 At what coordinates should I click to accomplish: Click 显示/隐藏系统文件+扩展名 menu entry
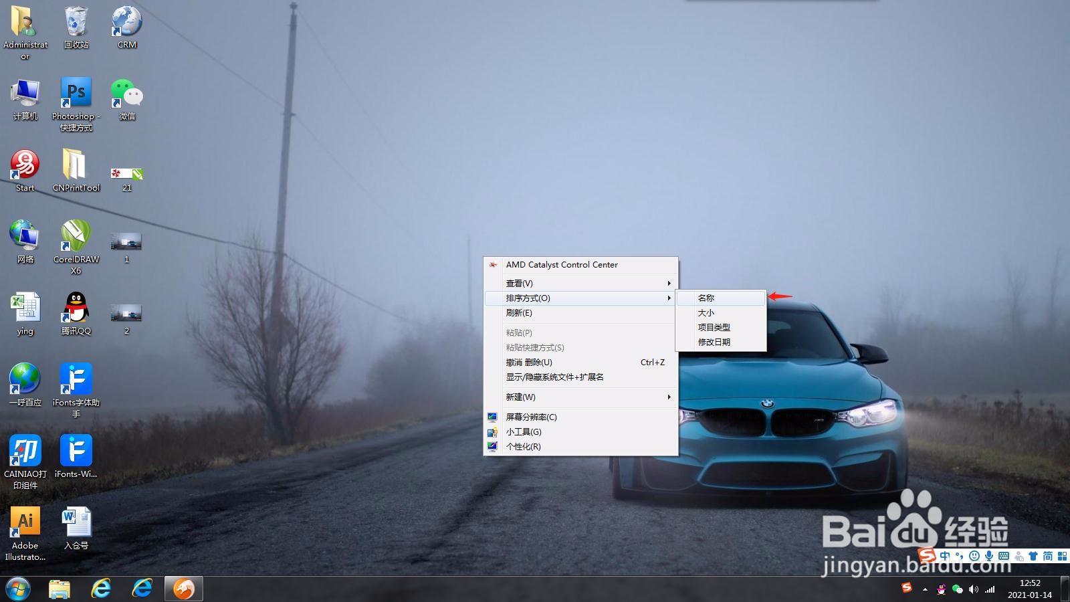(x=580, y=377)
